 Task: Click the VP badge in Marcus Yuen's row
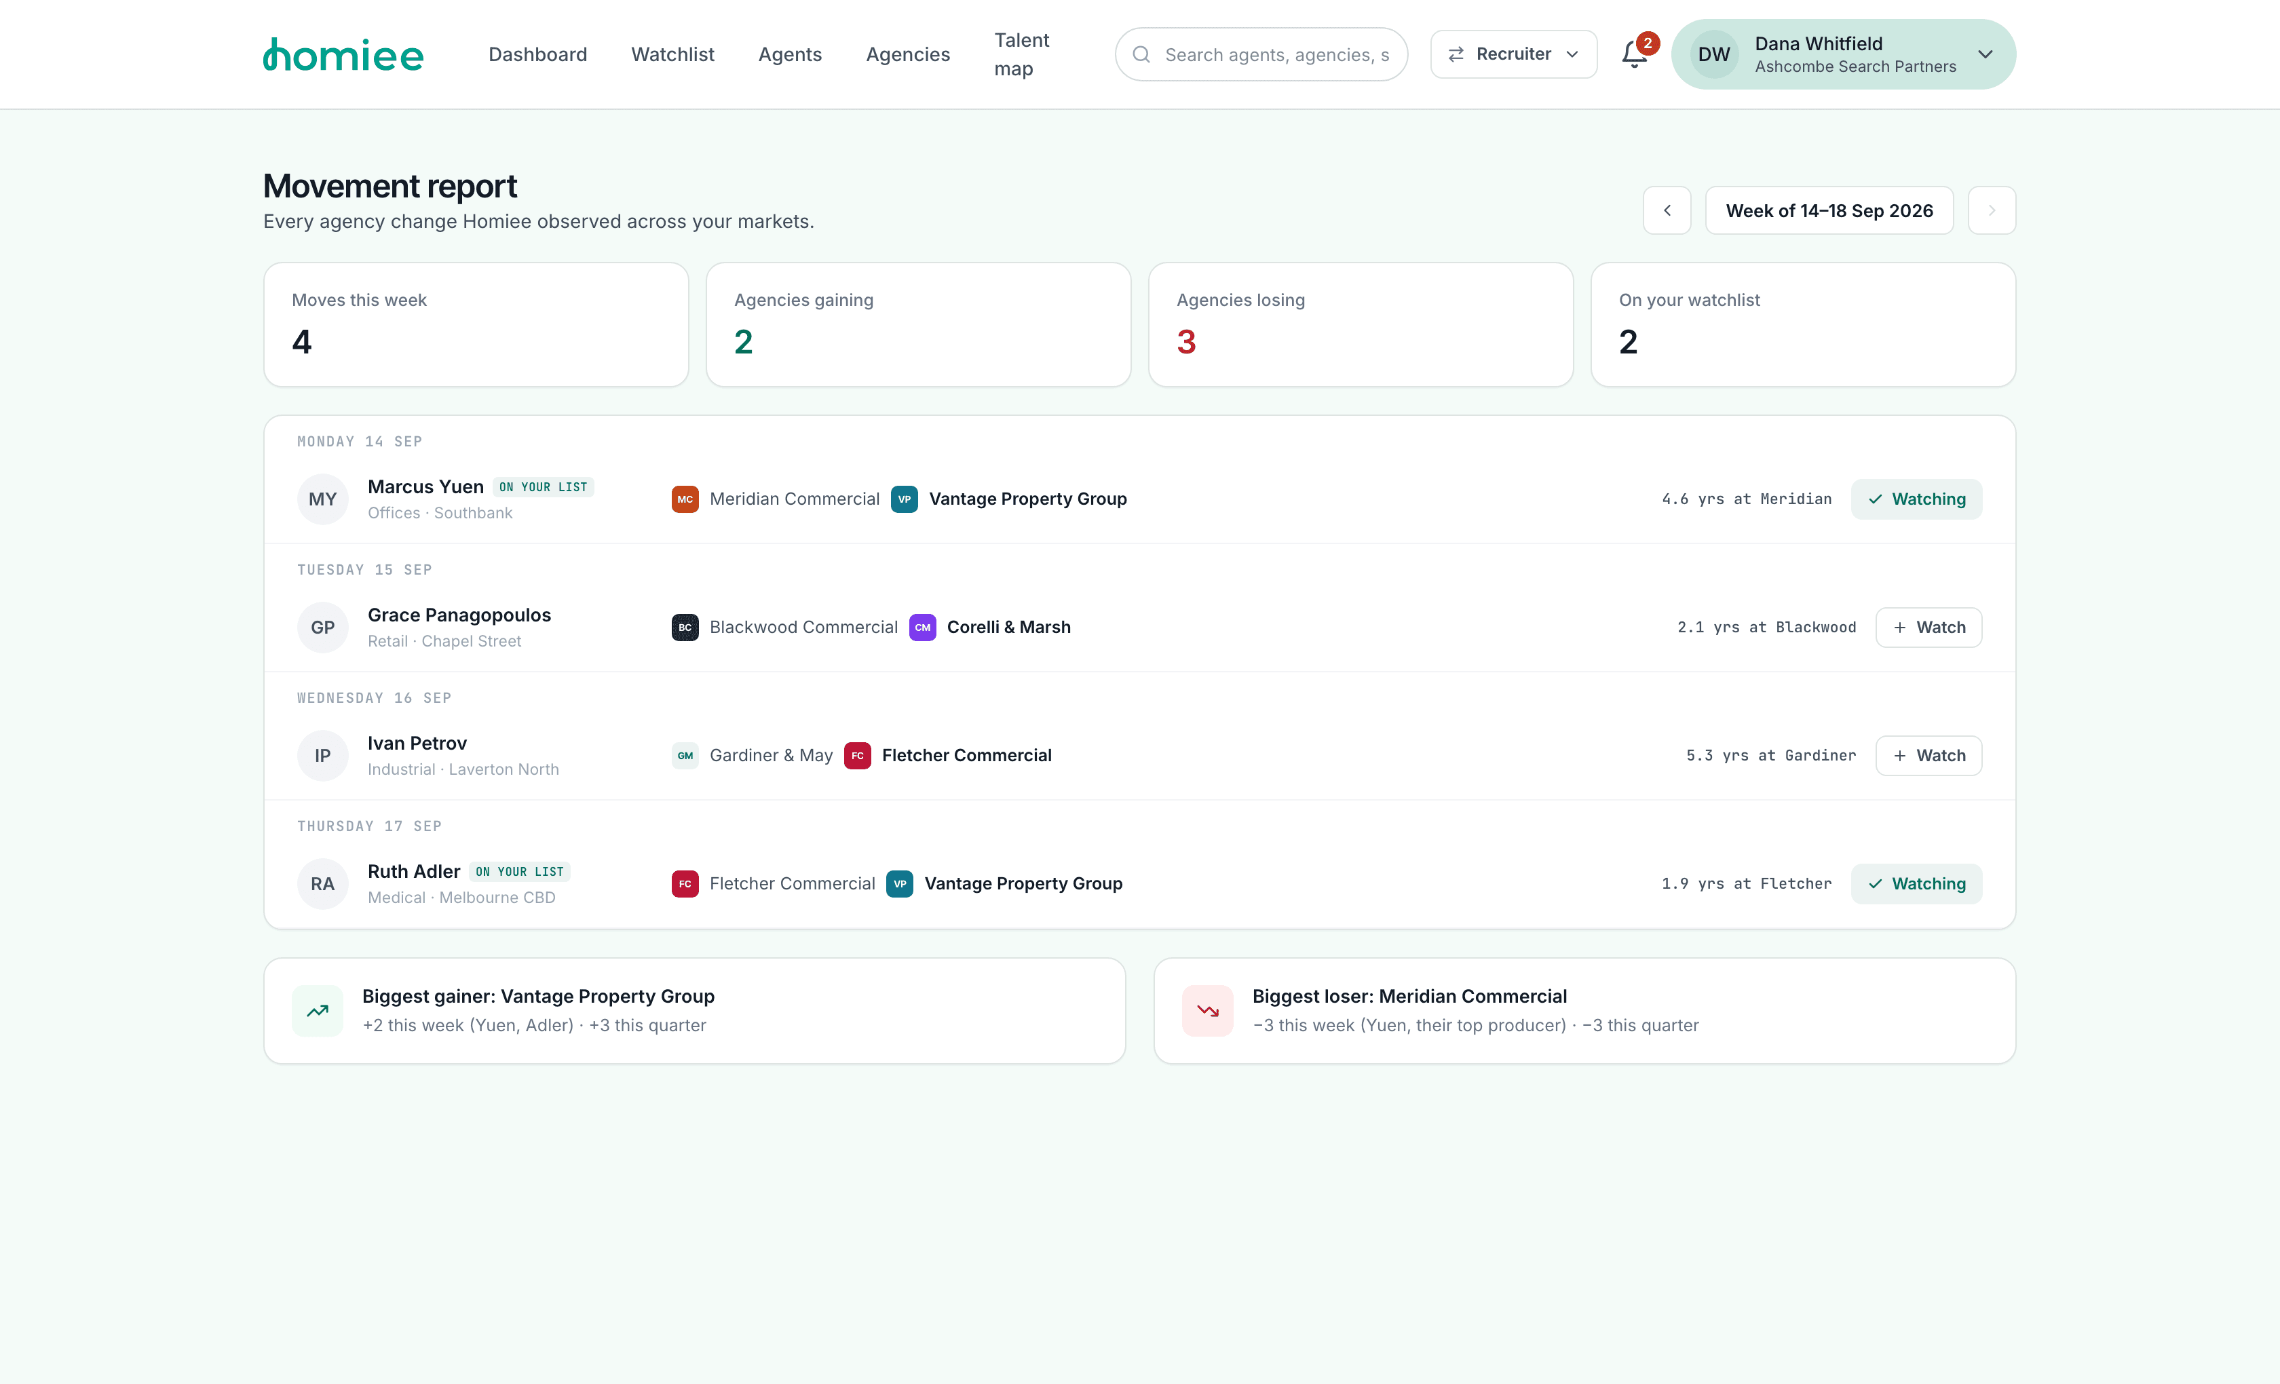(904, 499)
